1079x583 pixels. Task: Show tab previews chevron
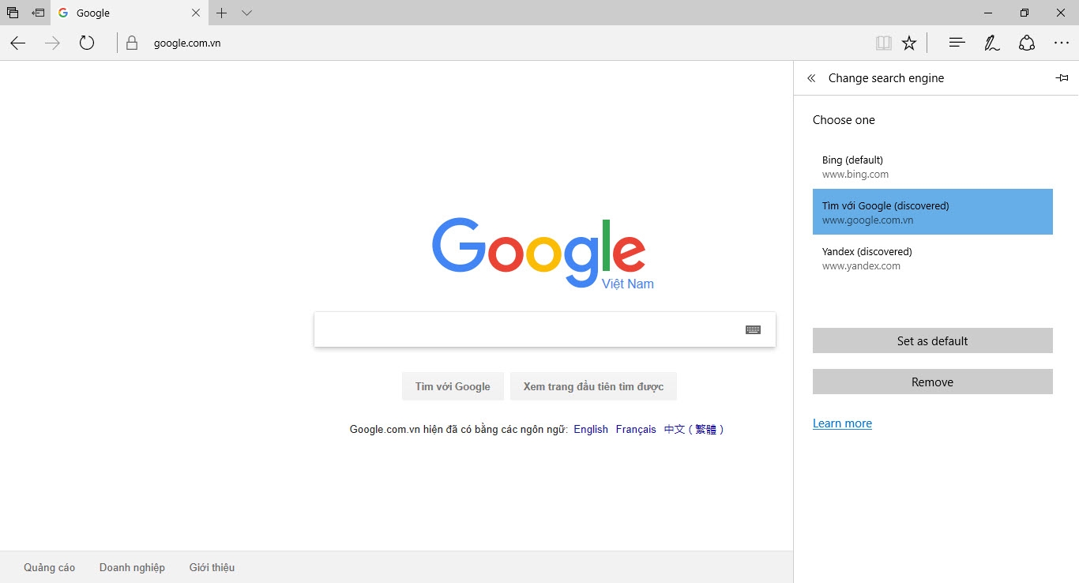pos(247,13)
